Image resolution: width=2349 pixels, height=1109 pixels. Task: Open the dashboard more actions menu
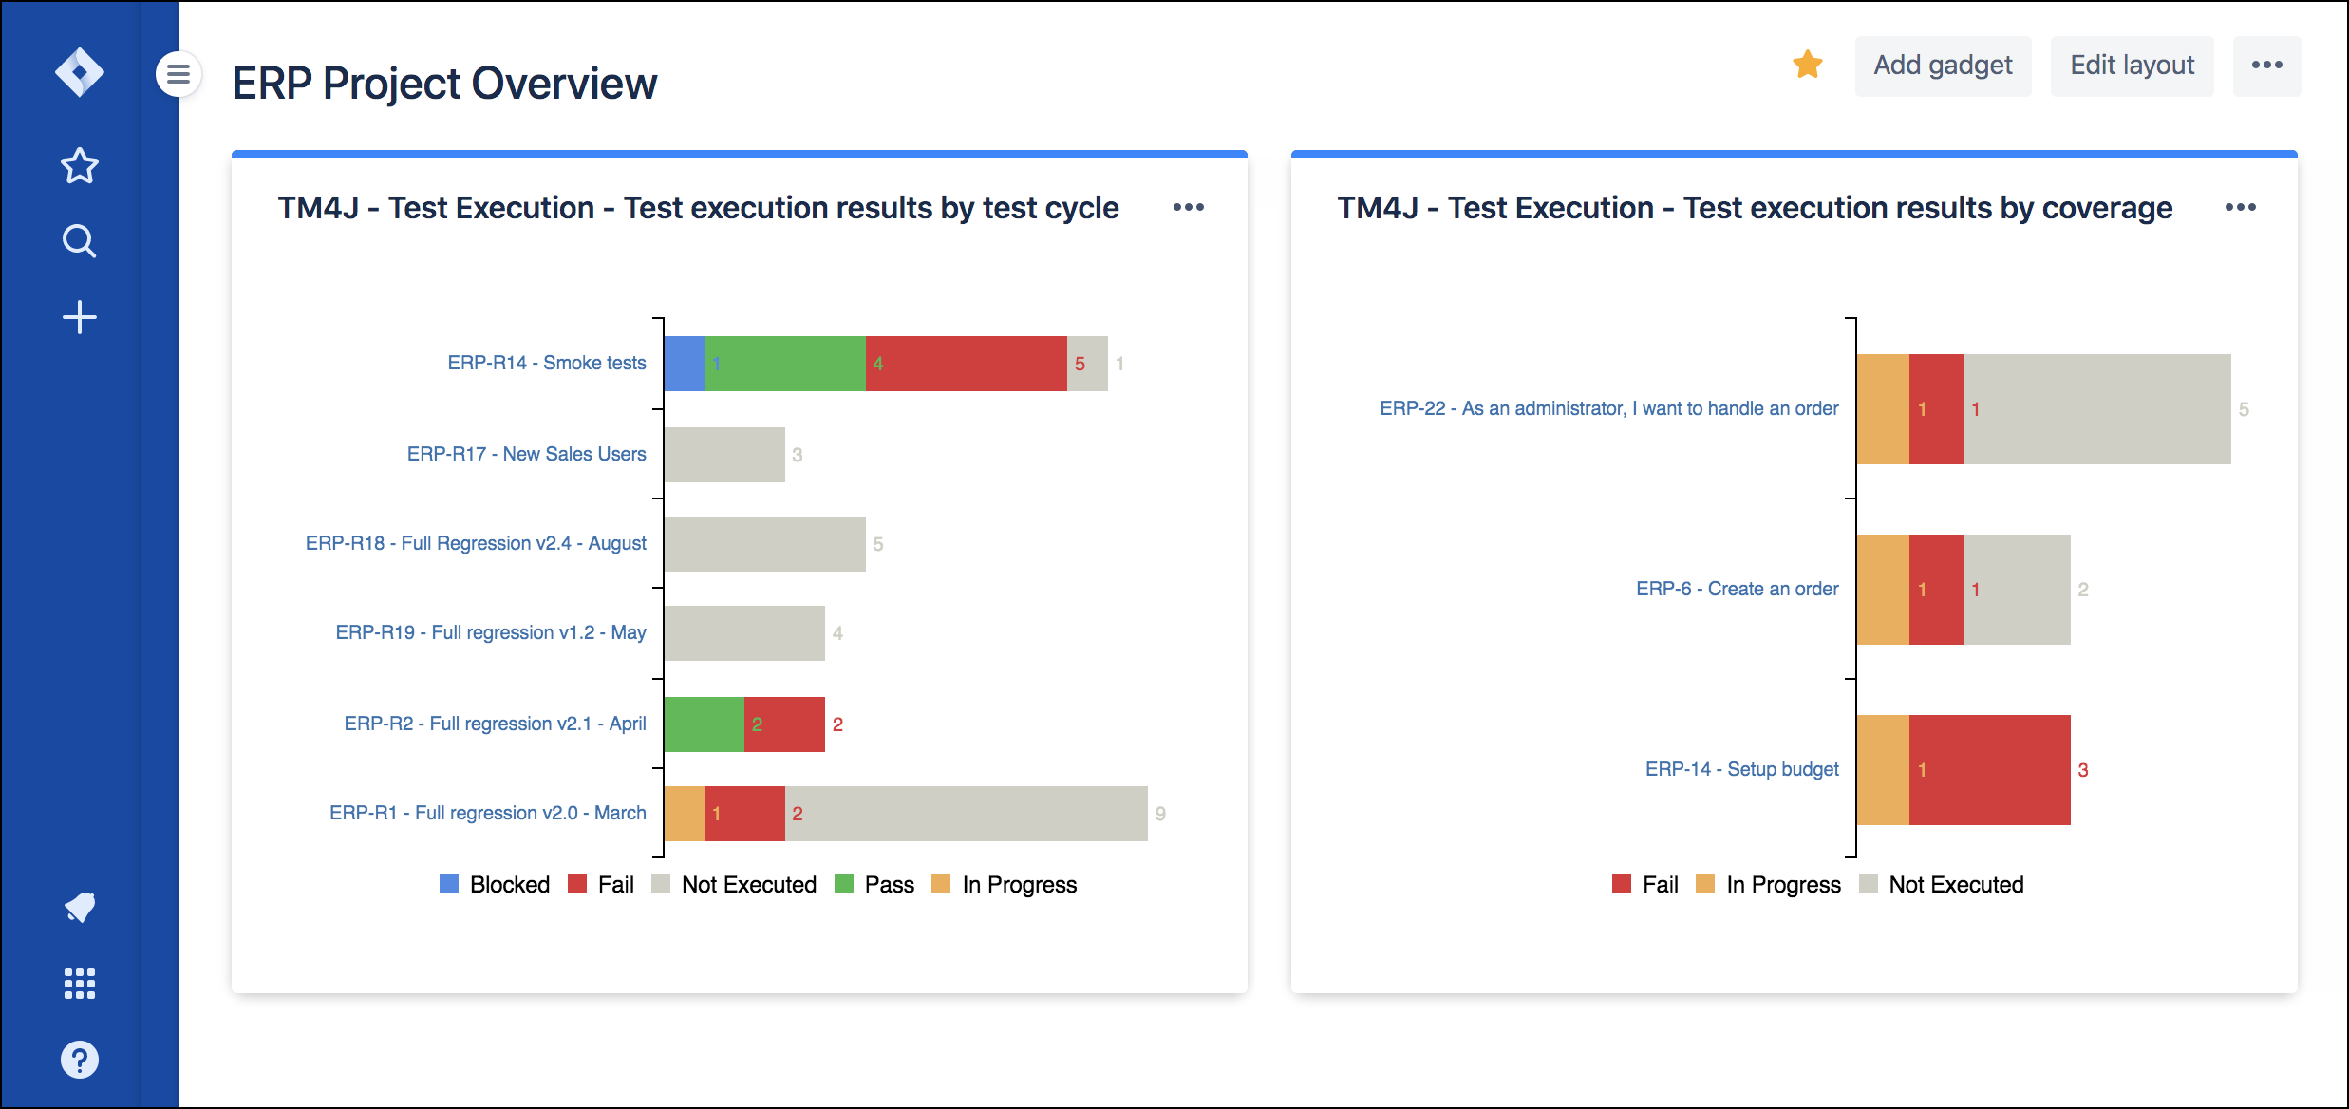pos(2267,65)
